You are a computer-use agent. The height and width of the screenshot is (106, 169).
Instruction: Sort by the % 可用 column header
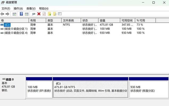tap(145, 20)
